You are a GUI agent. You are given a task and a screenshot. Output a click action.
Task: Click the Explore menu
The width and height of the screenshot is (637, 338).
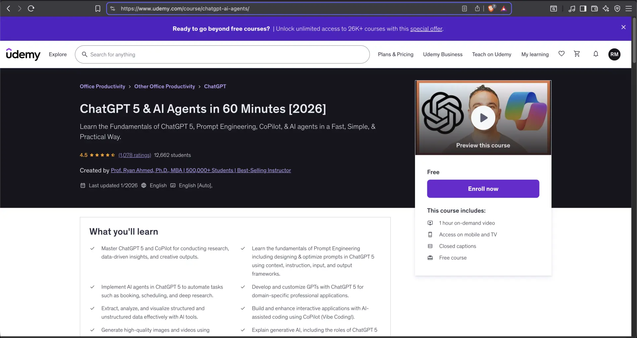click(58, 54)
